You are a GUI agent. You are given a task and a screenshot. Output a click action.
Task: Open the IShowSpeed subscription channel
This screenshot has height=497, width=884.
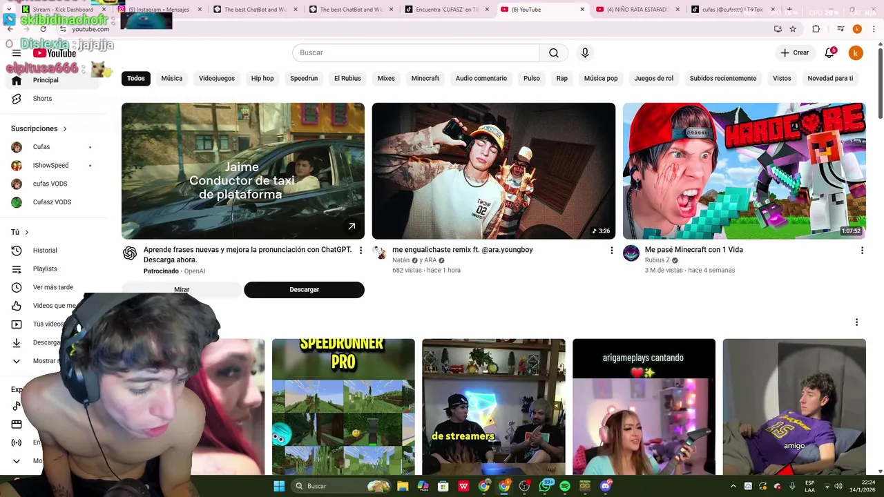coord(54,166)
